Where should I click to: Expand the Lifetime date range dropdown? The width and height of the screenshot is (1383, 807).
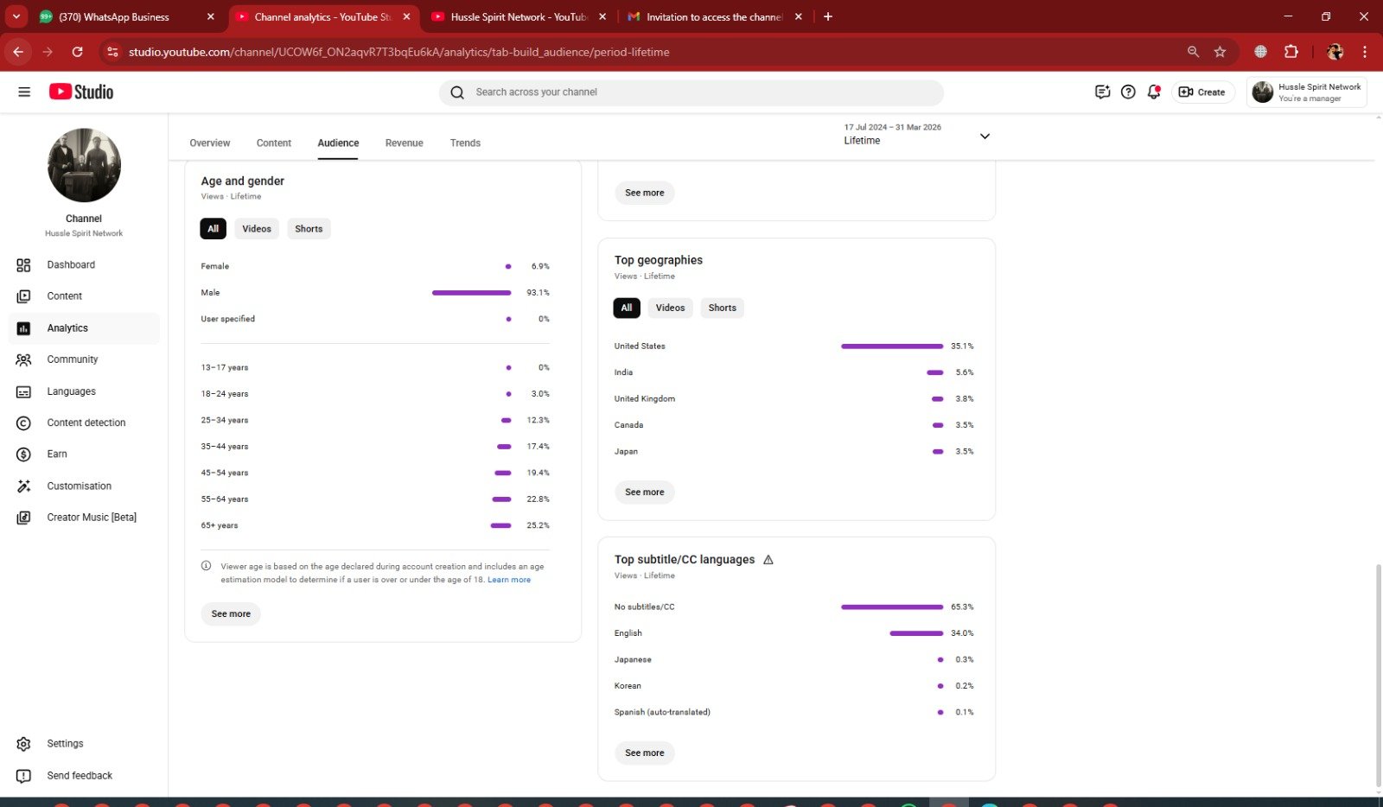click(x=985, y=137)
